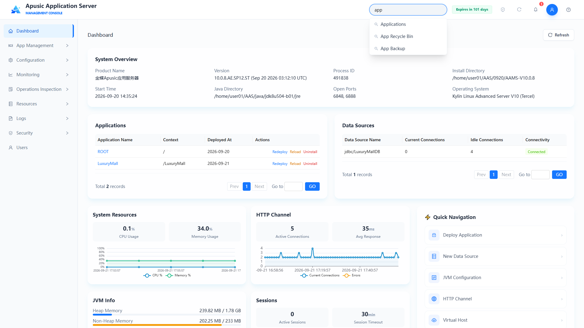Expand the Configuration sidebar chevron
Viewport: 584px width, 328px height.
[67, 60]
